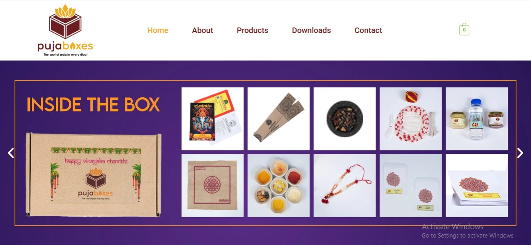This screenshot has width=531, height=245.
Task: Click the Vinayaka Chavithi cardboard box image
Action: point(93,174)
